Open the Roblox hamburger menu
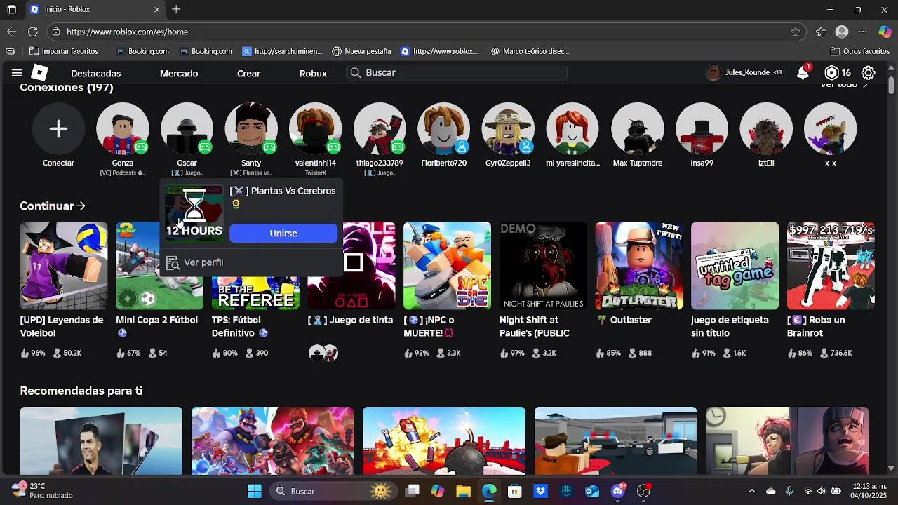The width and height of the screenshot is (898, 505). tap(17, 73)
